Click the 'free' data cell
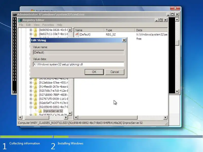This screenshot has width=203, height=152. [x=139, y=39]
